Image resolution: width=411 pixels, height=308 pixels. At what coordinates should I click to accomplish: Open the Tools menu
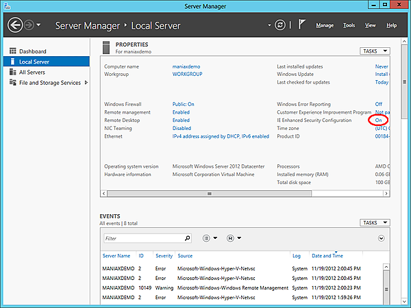coord(349,25)
